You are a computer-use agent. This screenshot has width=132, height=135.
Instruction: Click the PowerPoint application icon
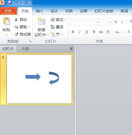coord(2,2)
